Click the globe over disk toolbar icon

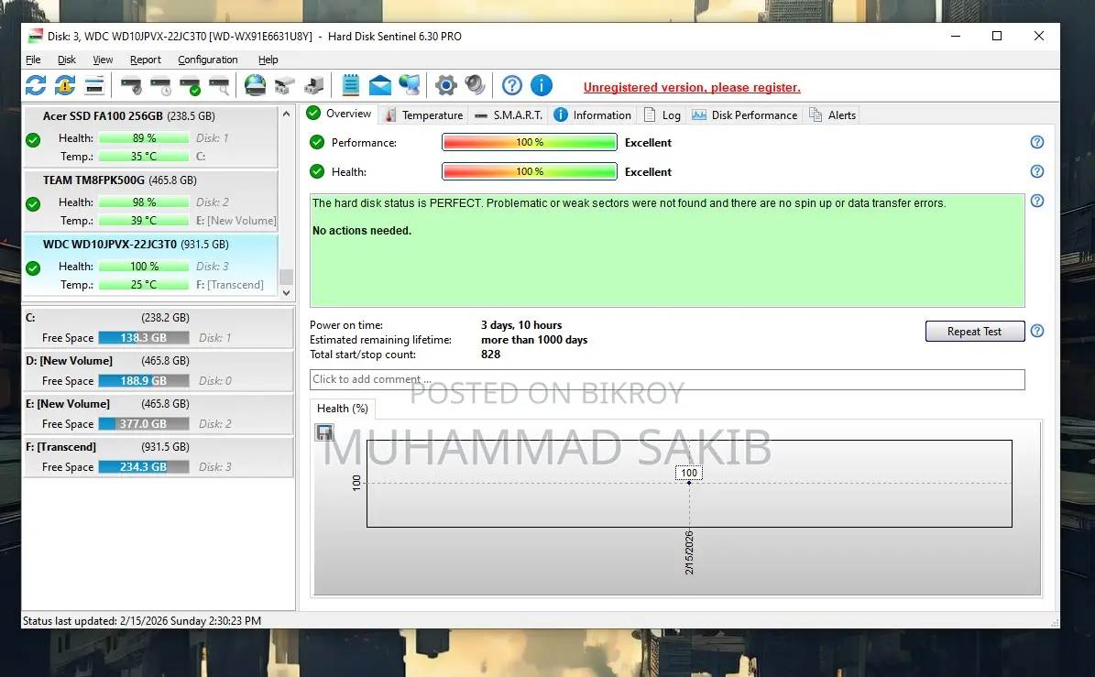tap(255, 85)
